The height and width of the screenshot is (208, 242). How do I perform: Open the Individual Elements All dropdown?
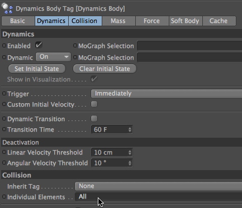(x=158, y=197)
